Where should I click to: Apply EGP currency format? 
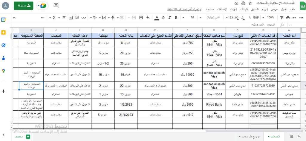click(x=256, y=18)
